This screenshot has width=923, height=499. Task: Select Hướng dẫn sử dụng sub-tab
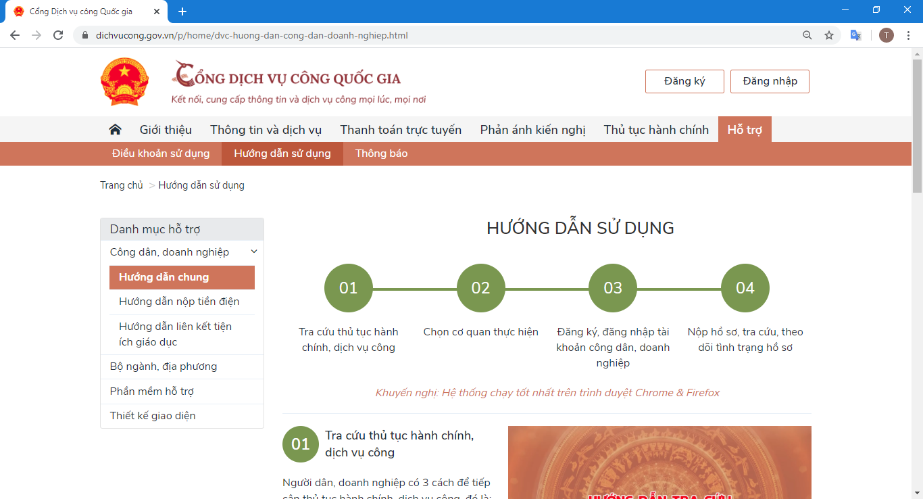pos(282,153)
